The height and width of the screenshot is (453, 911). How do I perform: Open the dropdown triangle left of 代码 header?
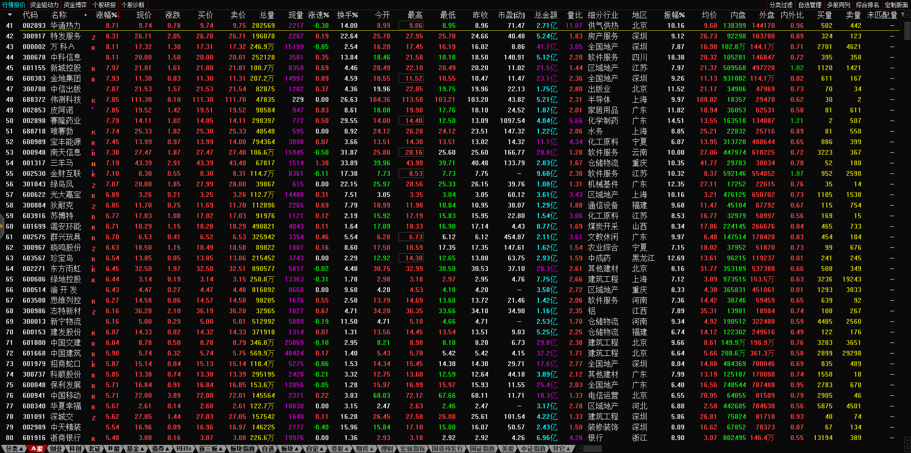[x=10, y=15]
